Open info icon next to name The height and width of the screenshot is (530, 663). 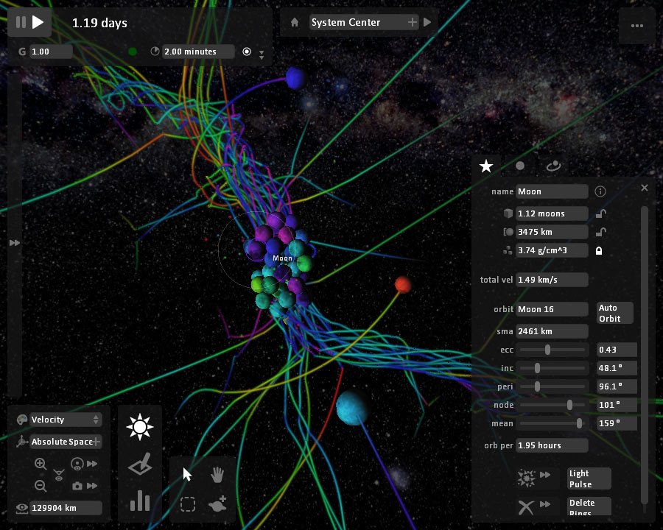(x=600, y=191)
